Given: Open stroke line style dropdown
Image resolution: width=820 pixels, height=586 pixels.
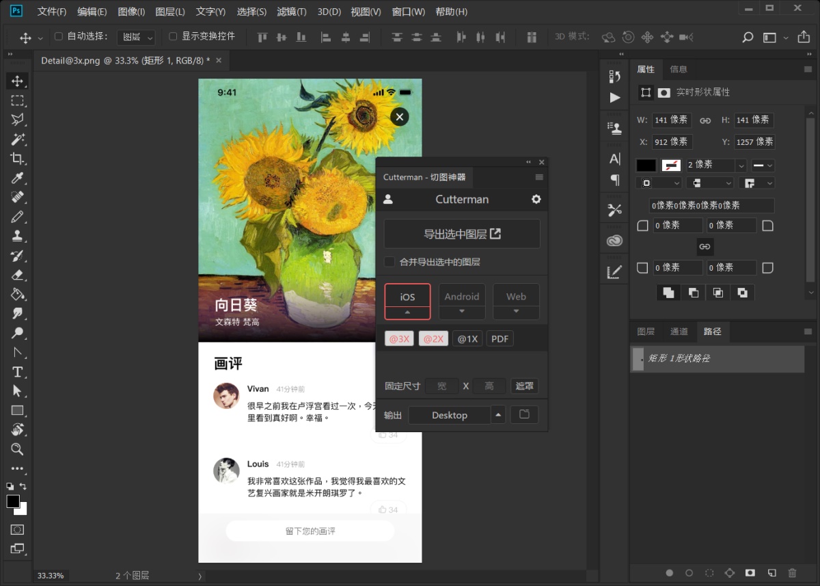Looking at the screenshot, I should tap(763, 165).
